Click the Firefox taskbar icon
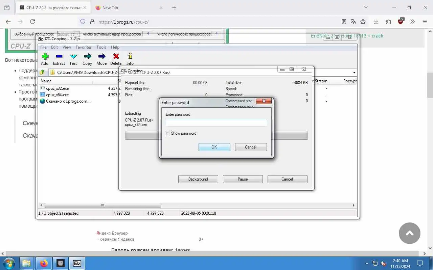 click(x=44, y=263)
